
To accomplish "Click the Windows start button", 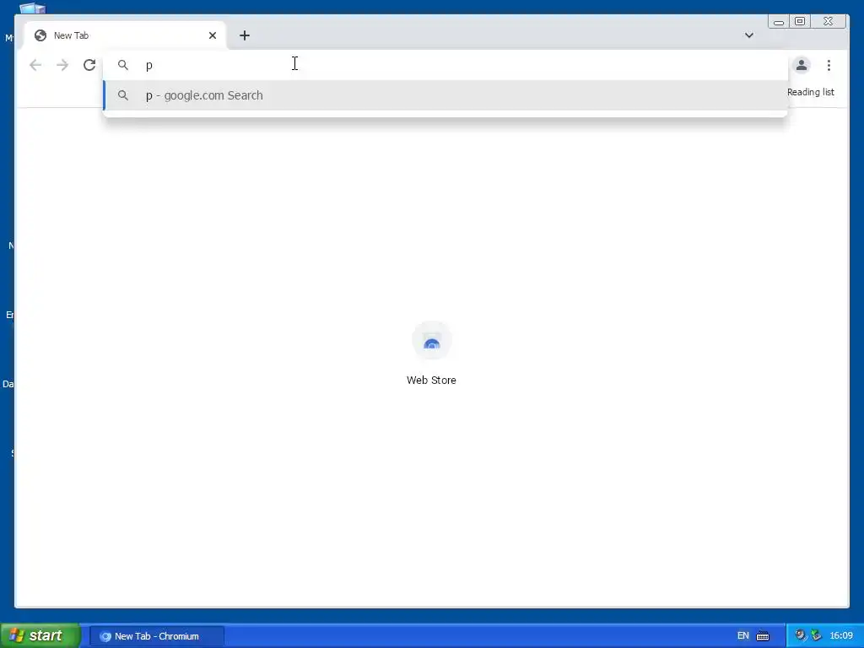I will 40,635.
